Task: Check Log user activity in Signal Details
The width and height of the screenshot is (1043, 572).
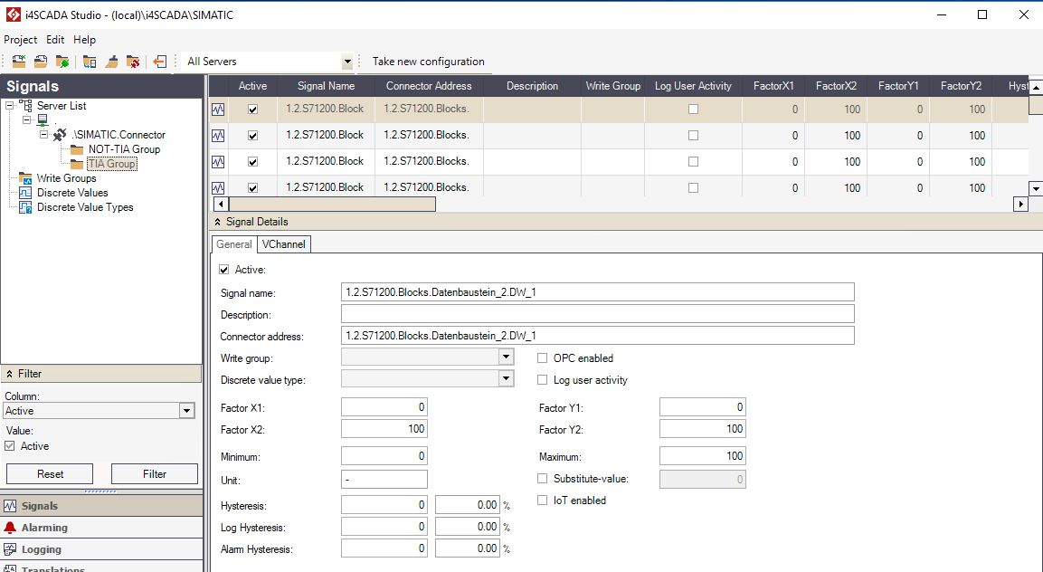Action: [542, 380]
